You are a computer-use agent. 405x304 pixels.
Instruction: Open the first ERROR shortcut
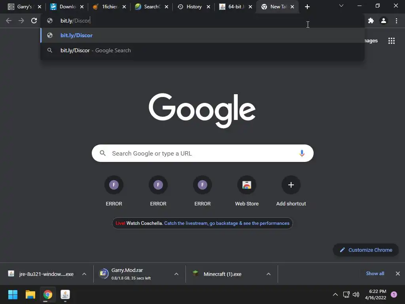point(114,191)
